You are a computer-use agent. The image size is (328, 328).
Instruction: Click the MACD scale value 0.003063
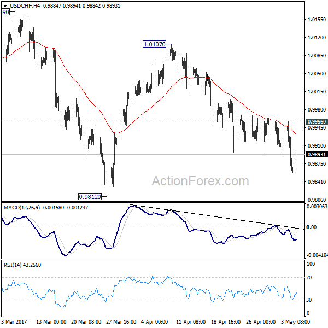pyautogui.click(x=317, y=207)
